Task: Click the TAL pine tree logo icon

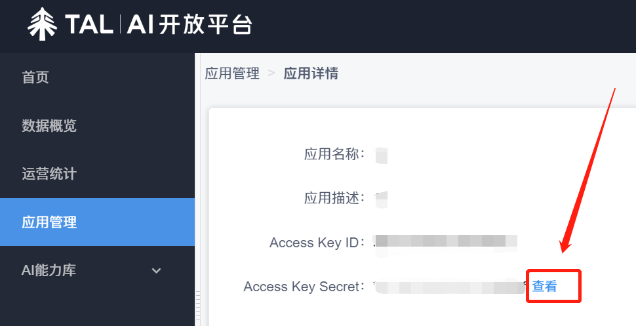Action: (43, 24)
